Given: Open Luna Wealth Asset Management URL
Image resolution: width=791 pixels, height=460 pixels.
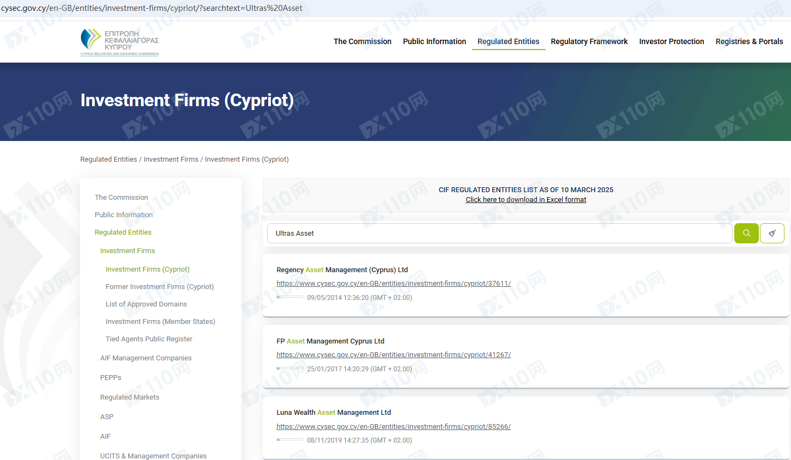Looking at the screenshot, I should coord(393,427).
